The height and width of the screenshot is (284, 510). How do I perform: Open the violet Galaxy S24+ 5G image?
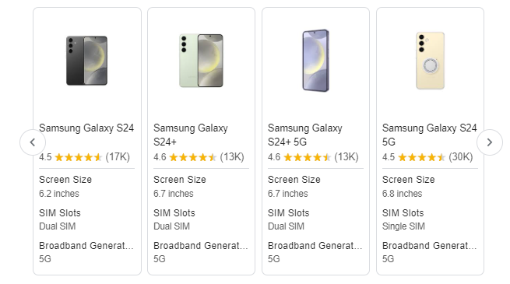click(x=315, y=61)
